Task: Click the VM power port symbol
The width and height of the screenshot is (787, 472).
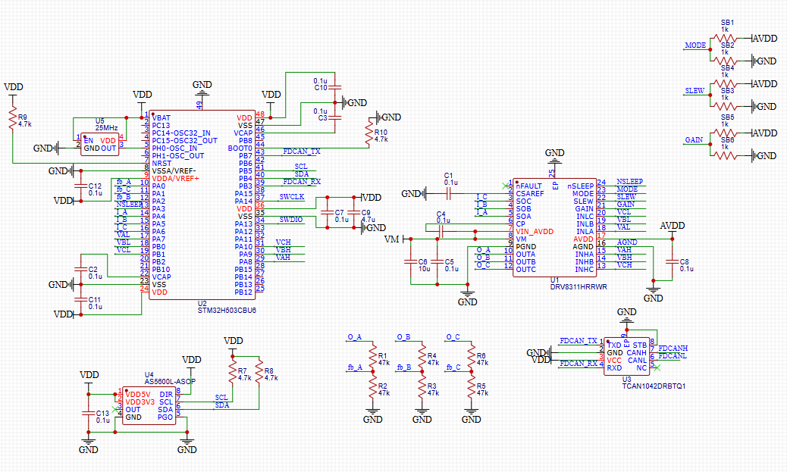Action: pyautogui.click(x=391, y=239)
